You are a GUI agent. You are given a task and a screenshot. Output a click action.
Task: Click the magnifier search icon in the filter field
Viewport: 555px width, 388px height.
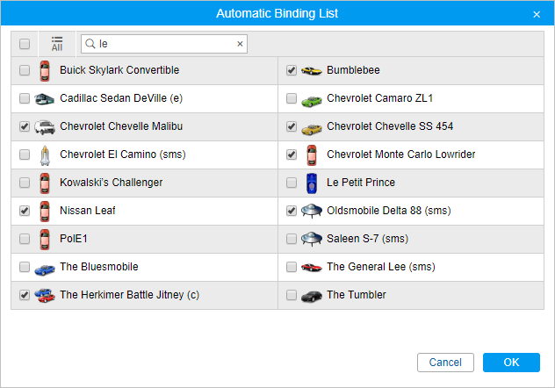click(x=90, y=43)
